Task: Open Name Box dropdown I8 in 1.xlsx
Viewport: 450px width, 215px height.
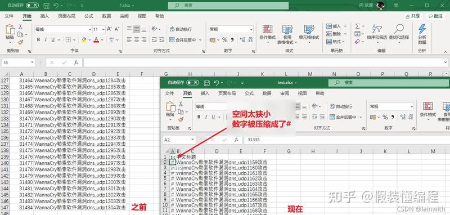Action: pyautogui.click(x=32, y=62)
